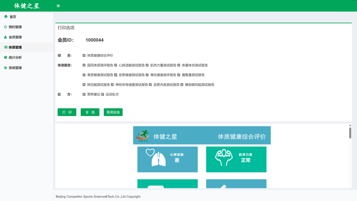Toggle 体重体态测试报告 checkbox
The height and width of the screenshot is (201, 357).
tap(179, 65)
